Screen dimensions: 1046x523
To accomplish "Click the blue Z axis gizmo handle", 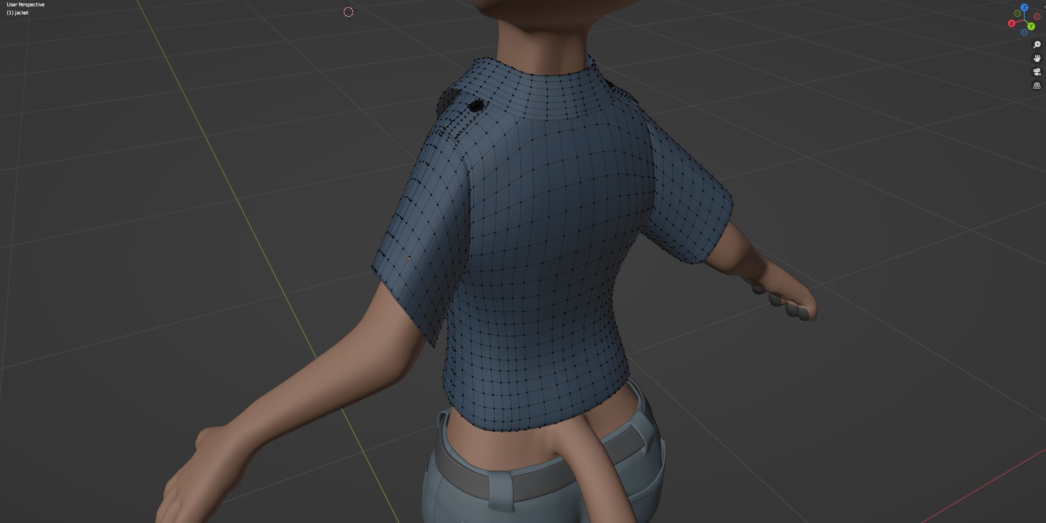I will pos(1024,7).
